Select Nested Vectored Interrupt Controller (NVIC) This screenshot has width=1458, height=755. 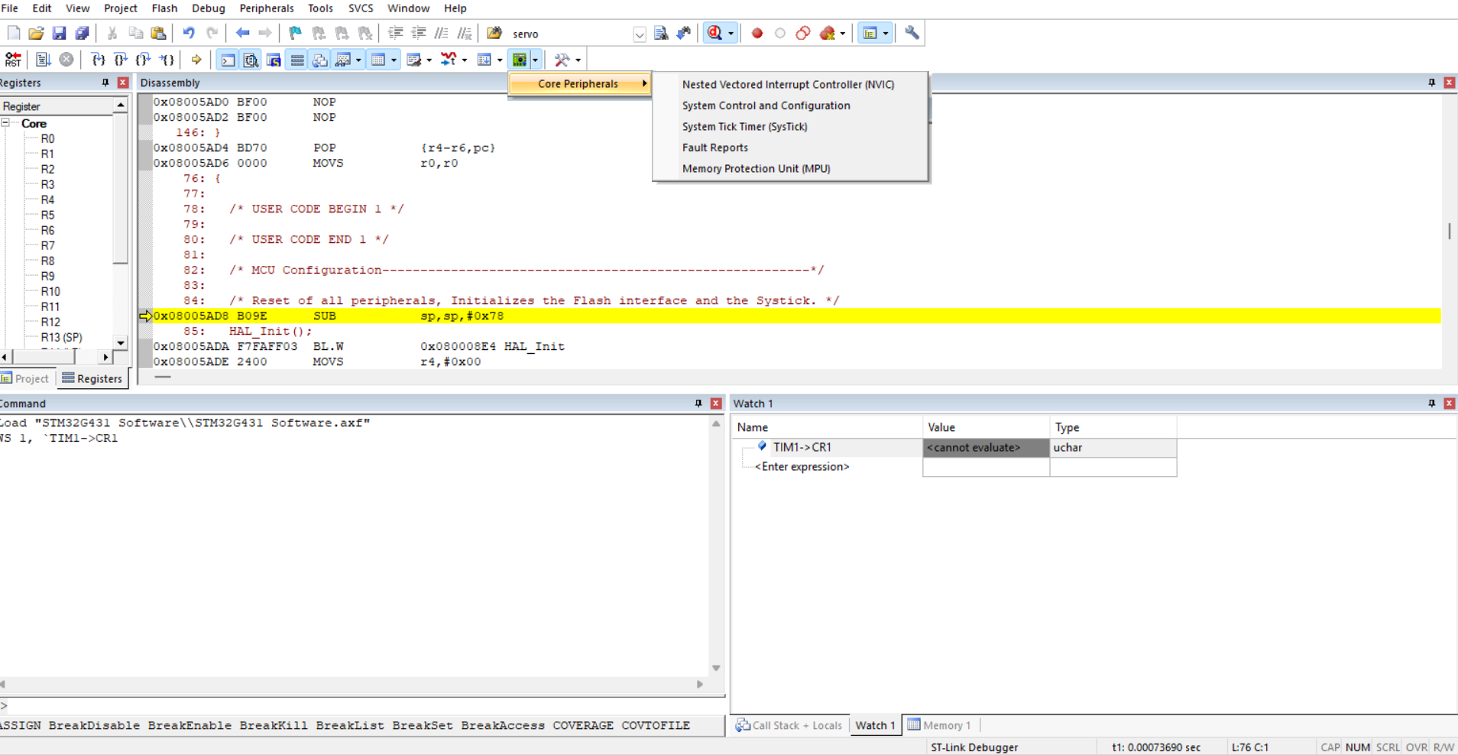coord(788,85)
